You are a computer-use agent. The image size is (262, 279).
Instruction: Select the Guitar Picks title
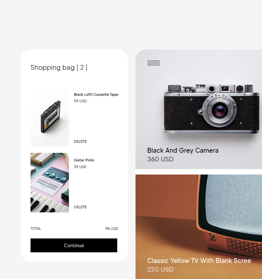(x=84, y=160)
